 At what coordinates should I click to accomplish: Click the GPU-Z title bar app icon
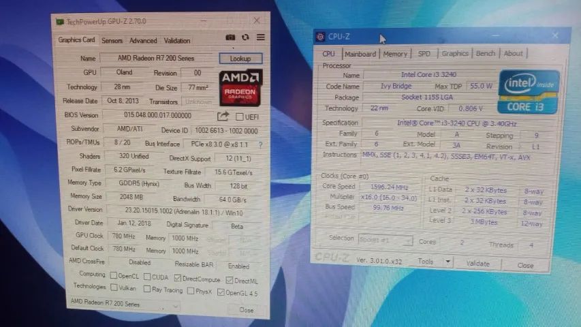[x=59, y=22]
